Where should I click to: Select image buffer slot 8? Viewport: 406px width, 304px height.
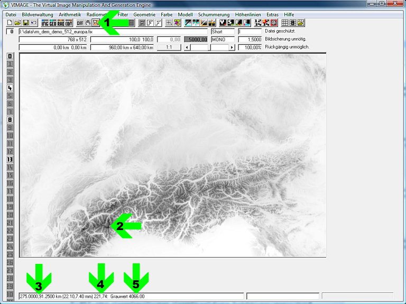pyautogui.click(x=10, y=119)
